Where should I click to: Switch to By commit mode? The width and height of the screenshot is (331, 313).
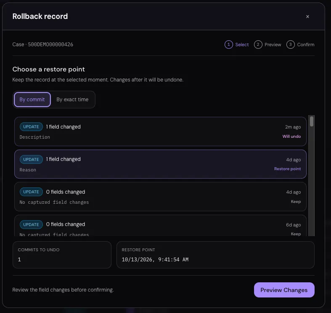(32, 100)
